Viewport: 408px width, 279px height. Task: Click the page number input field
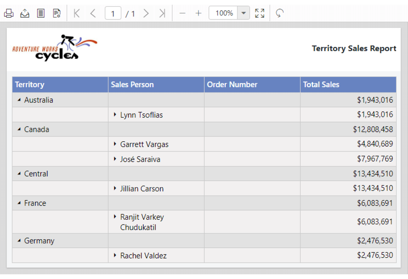coord(113,13)
